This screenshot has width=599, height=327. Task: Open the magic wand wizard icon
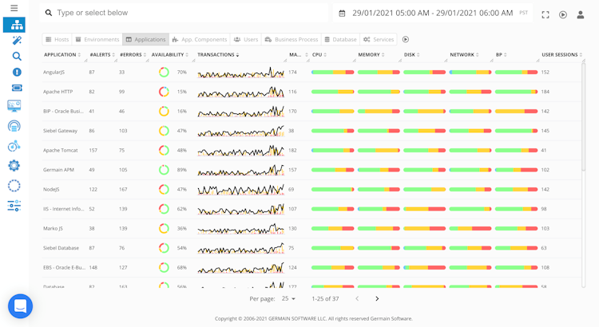coord(17,41)
